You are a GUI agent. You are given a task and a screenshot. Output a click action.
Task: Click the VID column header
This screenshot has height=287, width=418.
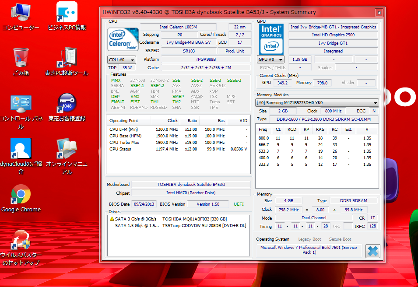point(238,121)
